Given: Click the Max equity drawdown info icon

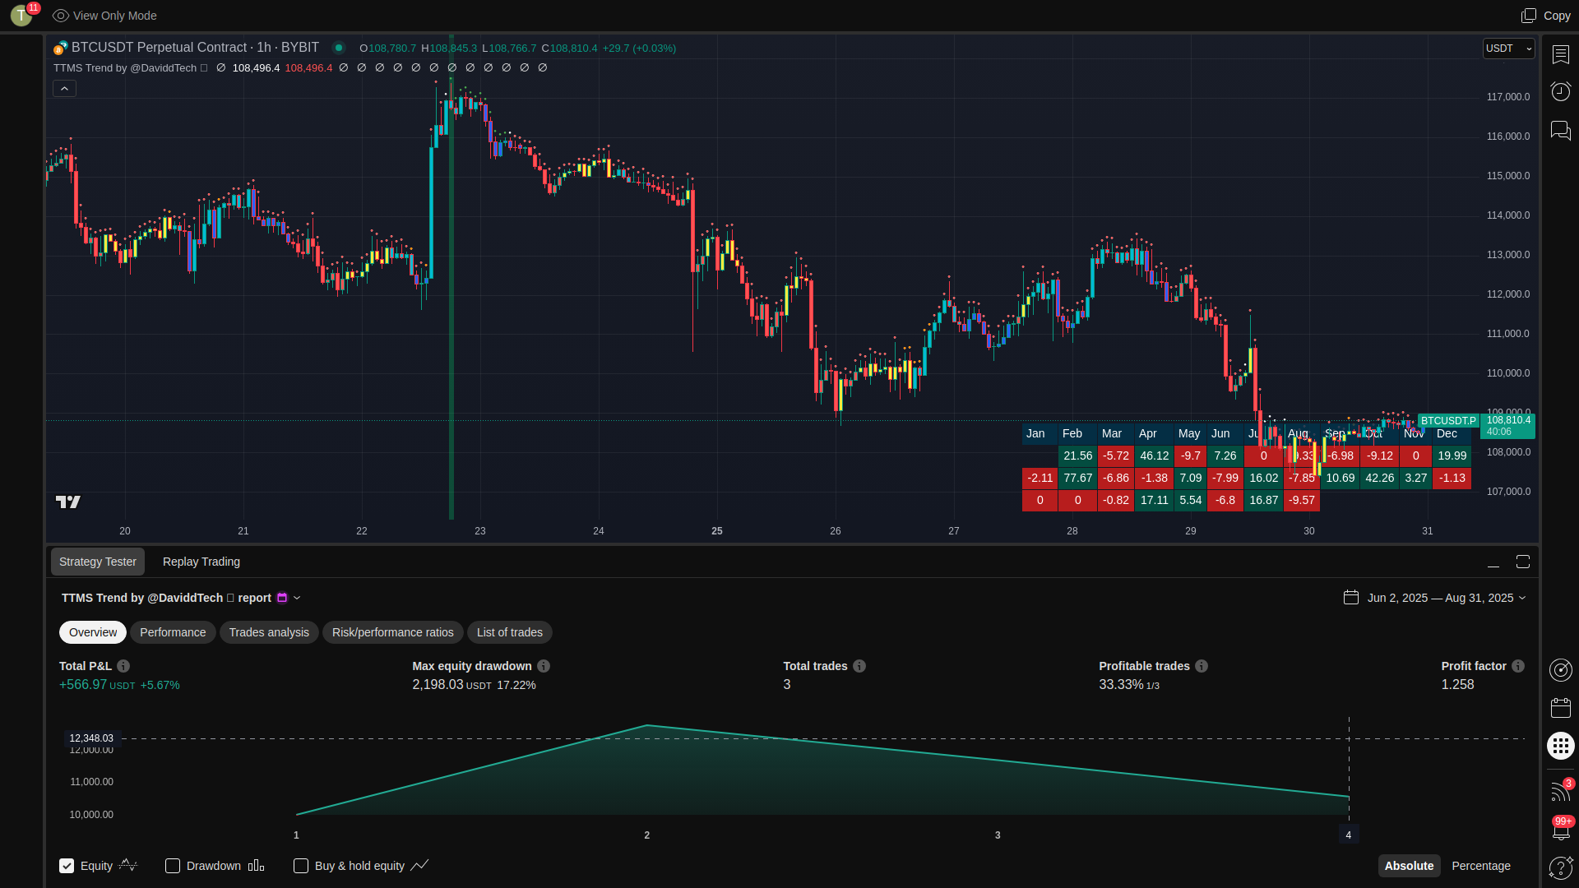Looking at the screenshot, I should coord(544,666).
